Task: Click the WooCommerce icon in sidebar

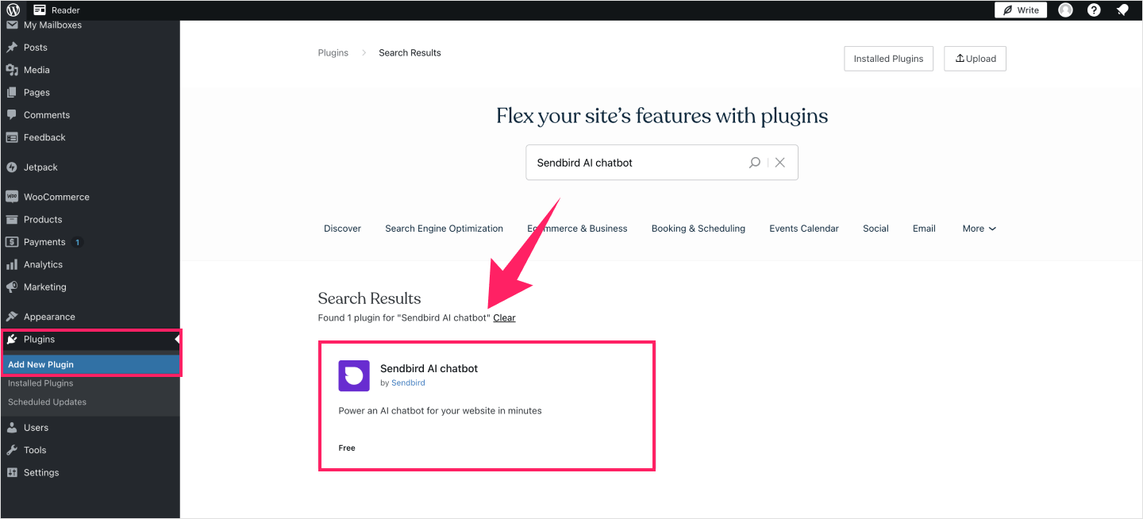Action: [12, 197]
